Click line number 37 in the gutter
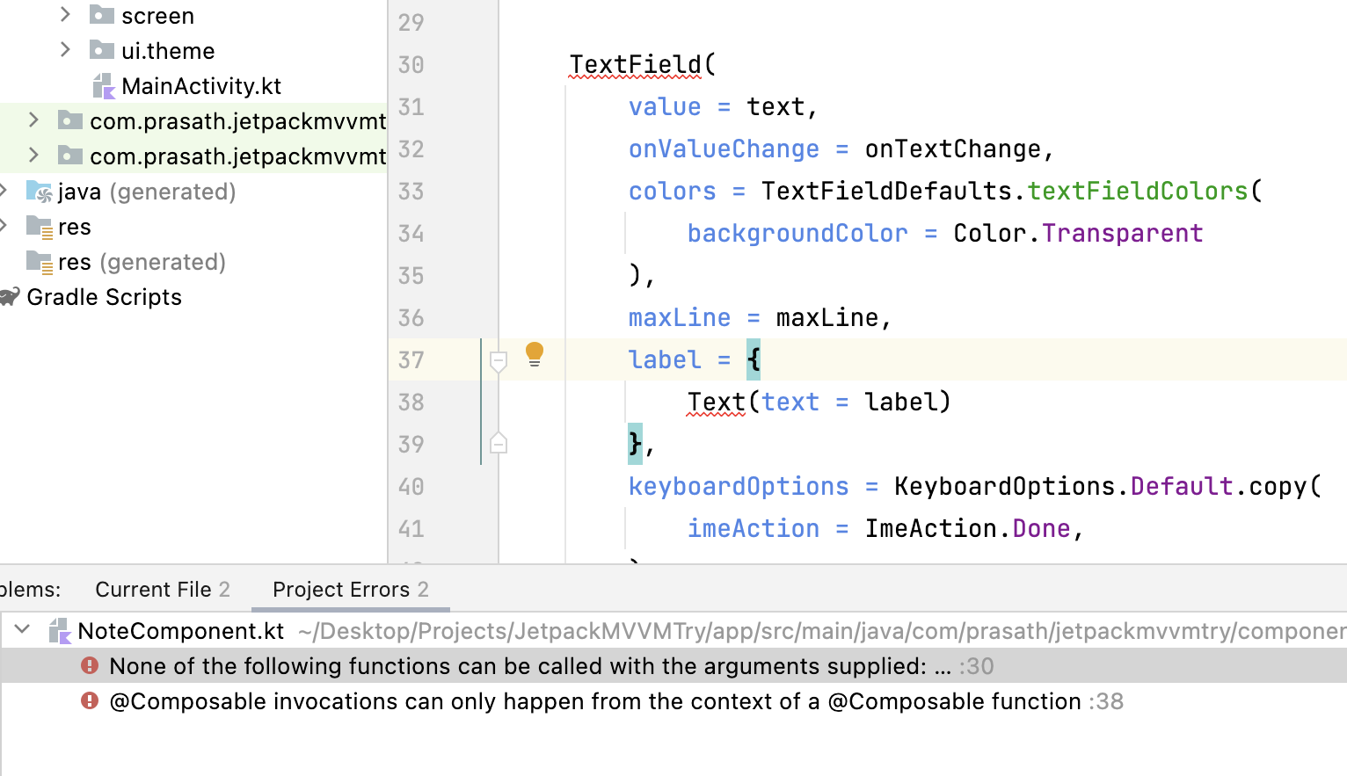The width and height of the screenshot is (1347, 776). (411, 359)
